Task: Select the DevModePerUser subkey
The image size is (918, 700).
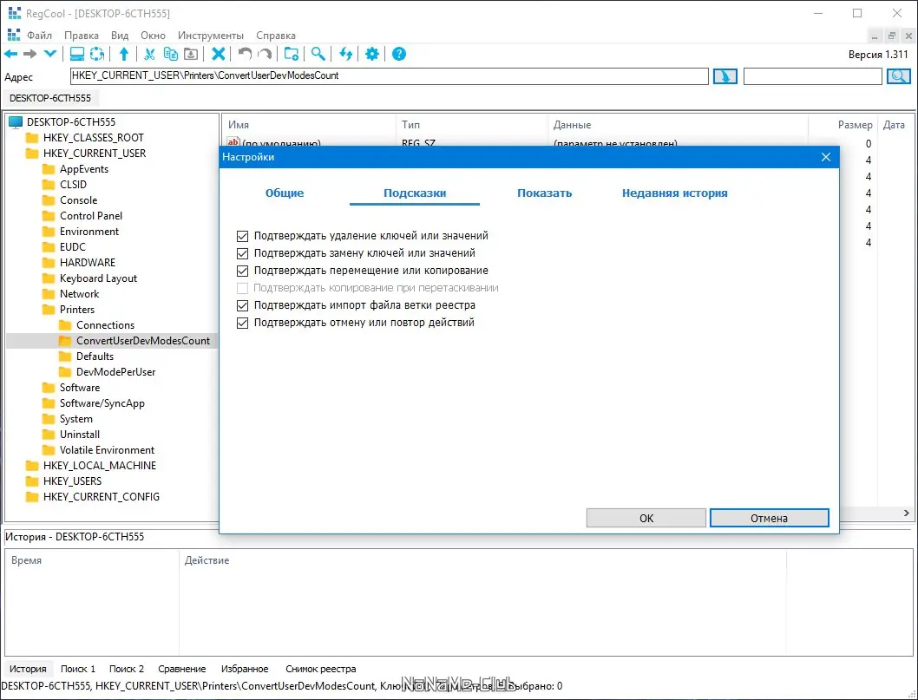Action: [116, 371]
